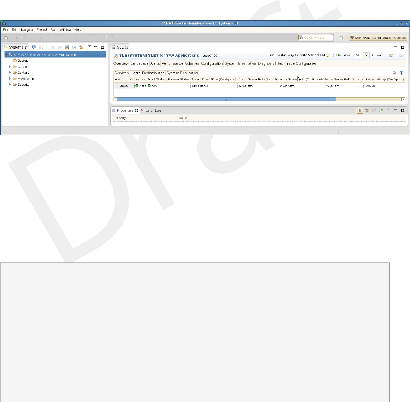Open the Interval dropdown arrow
This screenshot has width=410, height=402.
coord(366,55)
